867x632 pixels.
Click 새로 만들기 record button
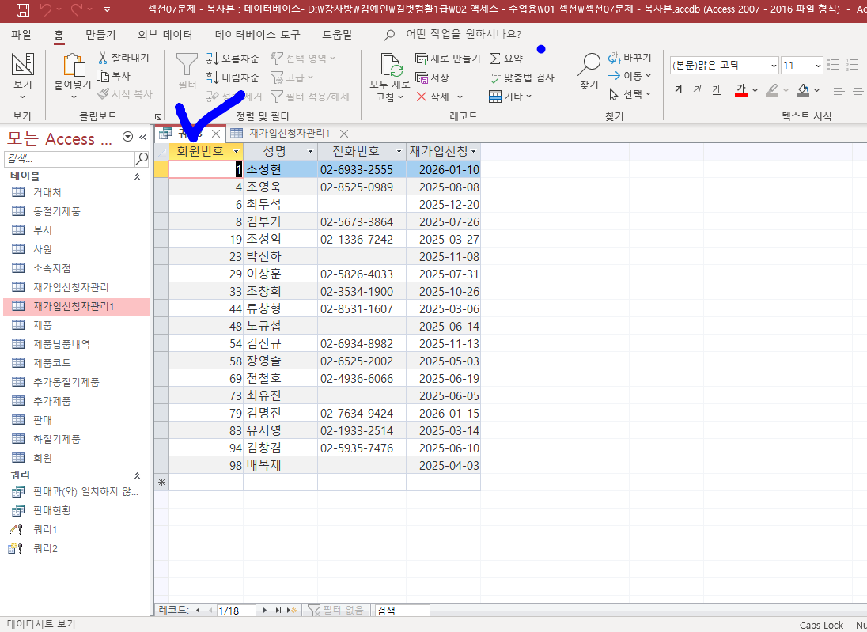[x=448, y=59]
